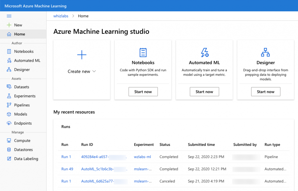Open the Experiments panel
The width and height of the screenshot is (298, 191).
[x=24, y=96]
